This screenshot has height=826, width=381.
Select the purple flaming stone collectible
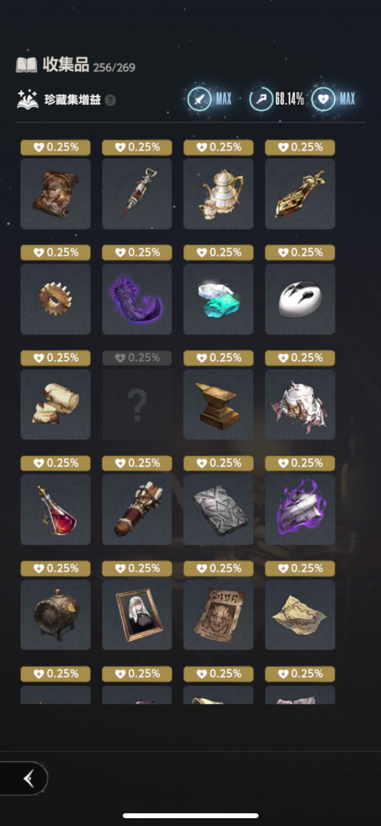click(300, 510)
